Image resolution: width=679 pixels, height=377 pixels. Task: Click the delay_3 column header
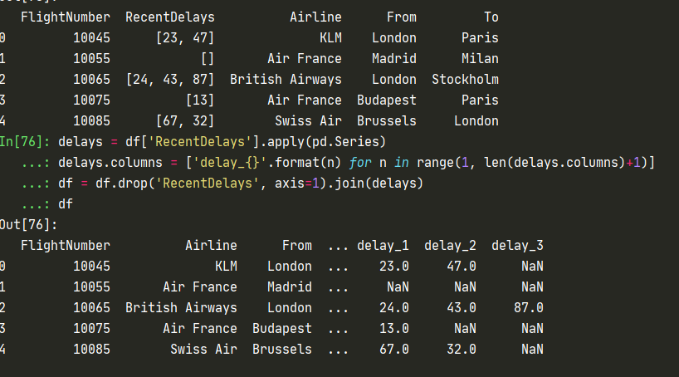coord(517,245)
